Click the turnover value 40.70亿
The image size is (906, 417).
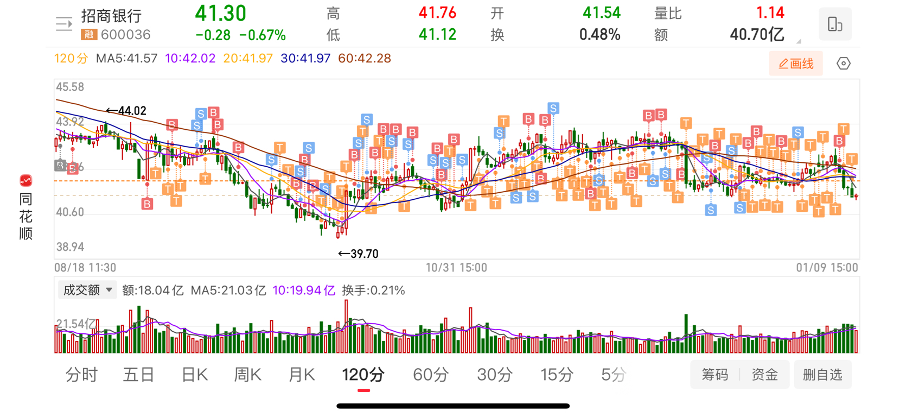coord(757,35)
